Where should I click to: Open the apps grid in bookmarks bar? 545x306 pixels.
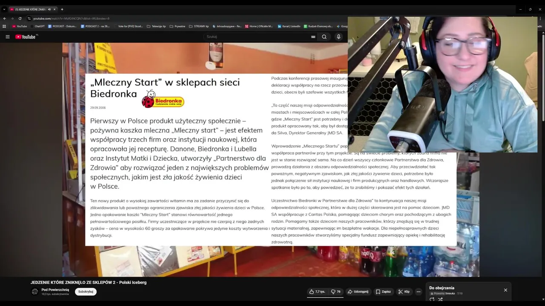[4, 26]
